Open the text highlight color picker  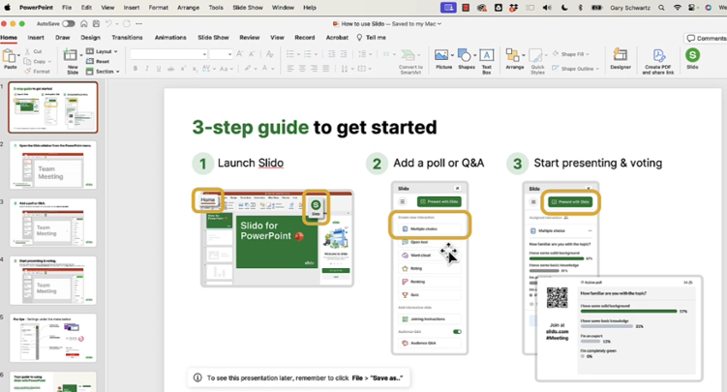click(251, 69)
